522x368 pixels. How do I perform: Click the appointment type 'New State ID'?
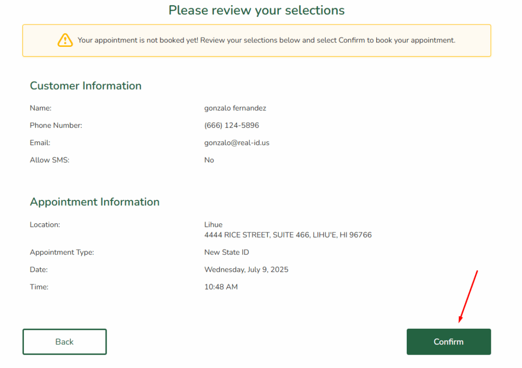coord(226,252)
